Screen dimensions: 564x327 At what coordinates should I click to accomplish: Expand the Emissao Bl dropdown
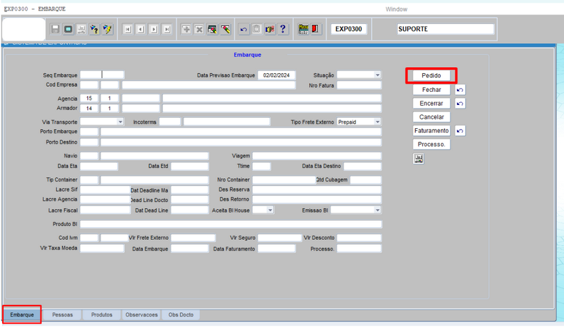377,210
